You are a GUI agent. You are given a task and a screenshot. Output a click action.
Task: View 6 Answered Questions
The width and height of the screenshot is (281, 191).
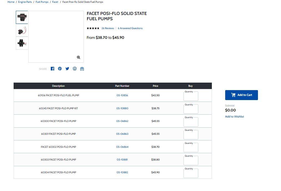[x=130, y=28]
